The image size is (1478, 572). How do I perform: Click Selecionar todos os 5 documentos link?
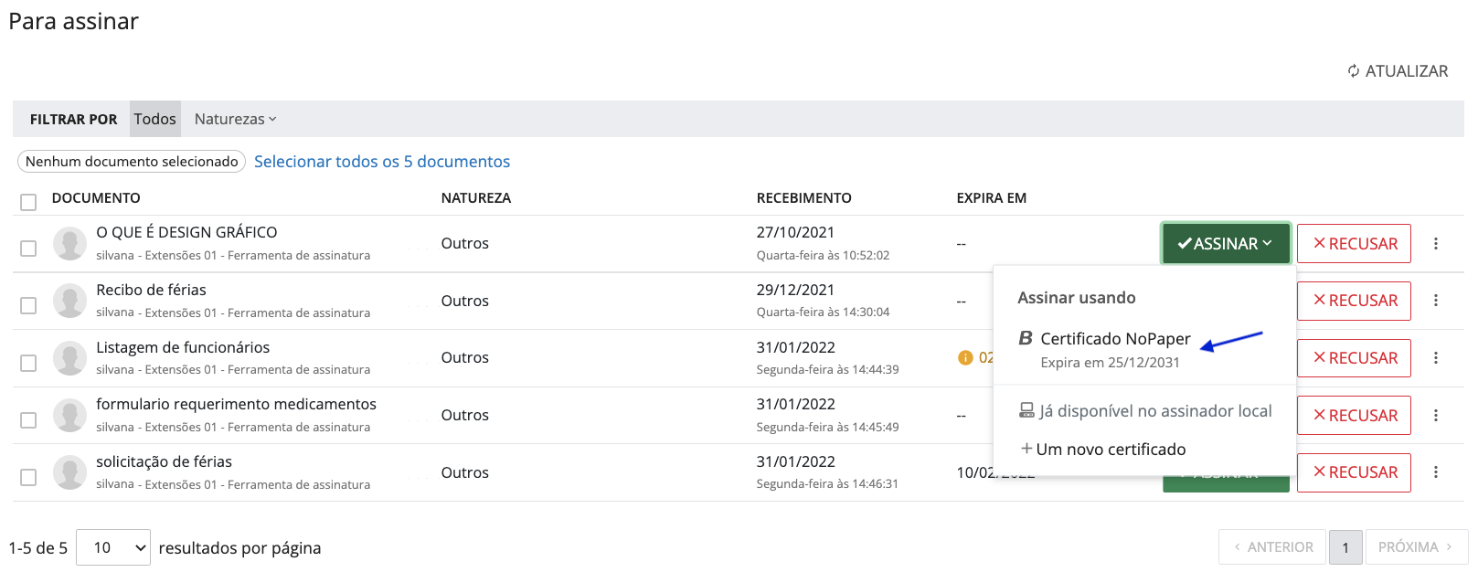coord(382,162)
